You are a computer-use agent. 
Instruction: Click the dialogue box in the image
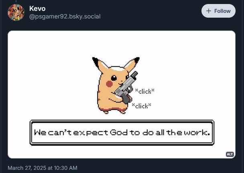click(121, 132)
